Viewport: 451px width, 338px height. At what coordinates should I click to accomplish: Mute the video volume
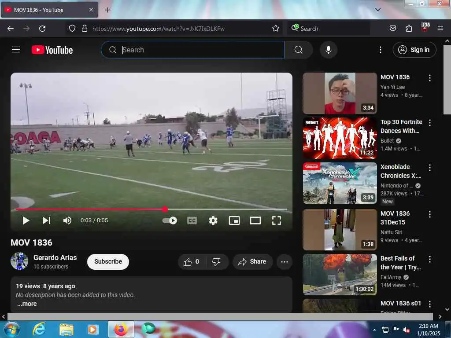[67, 220]
